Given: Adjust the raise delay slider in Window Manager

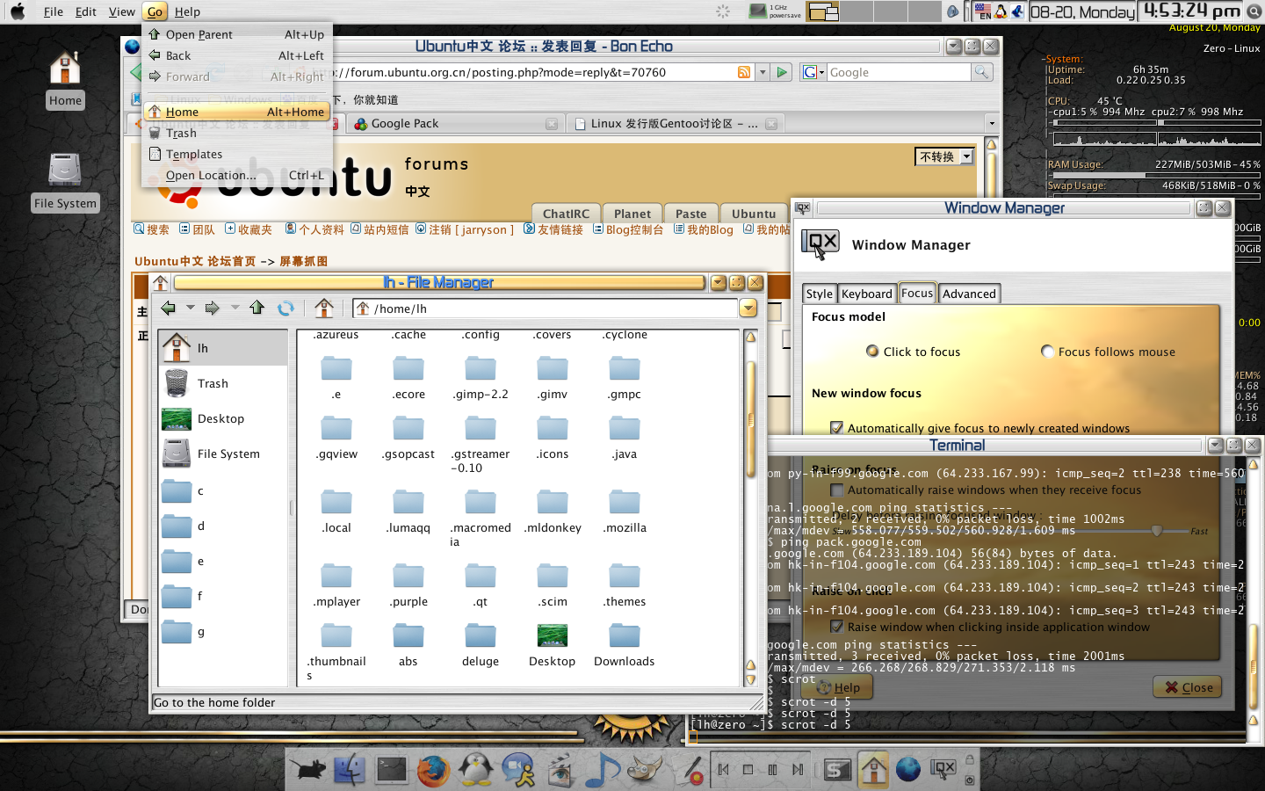Looking at the screenshot, I should pyautogui.click(x=1157, y=531).
